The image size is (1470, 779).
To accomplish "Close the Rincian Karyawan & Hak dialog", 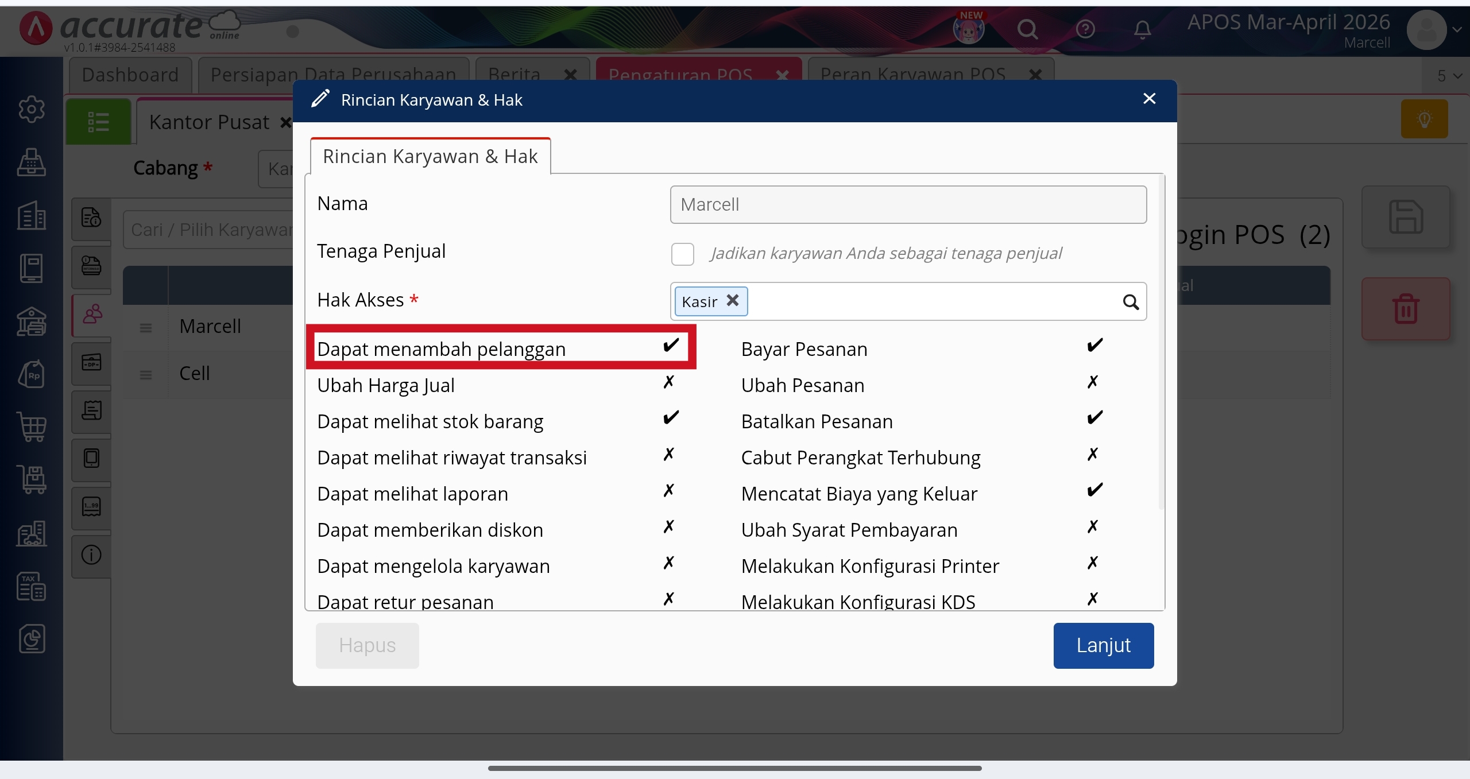I will pos(1149,99).
